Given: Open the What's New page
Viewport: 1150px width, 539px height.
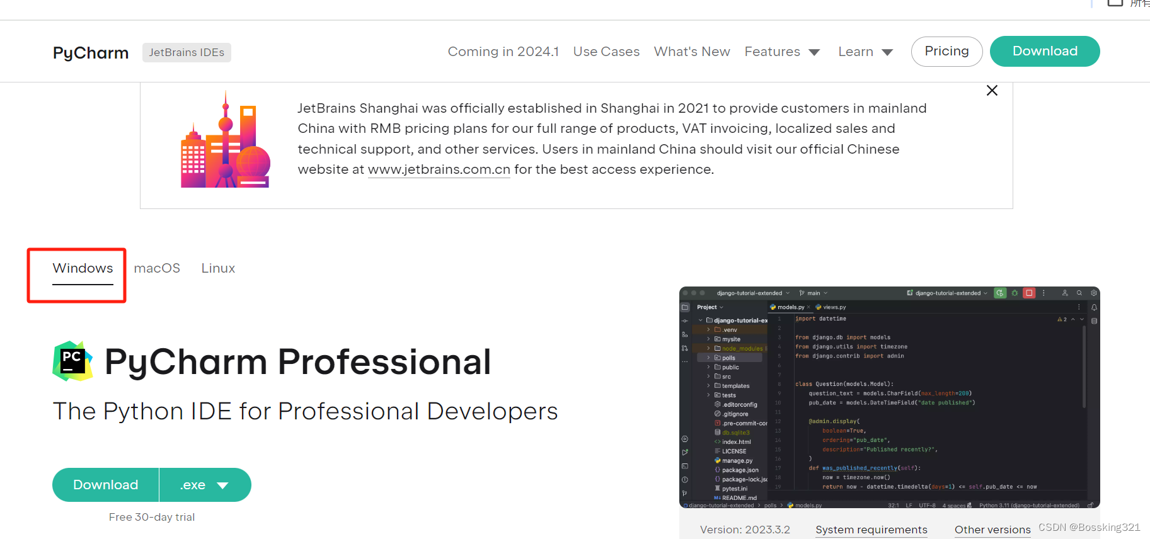Looking at the screenshot, I should coord(692,52).
